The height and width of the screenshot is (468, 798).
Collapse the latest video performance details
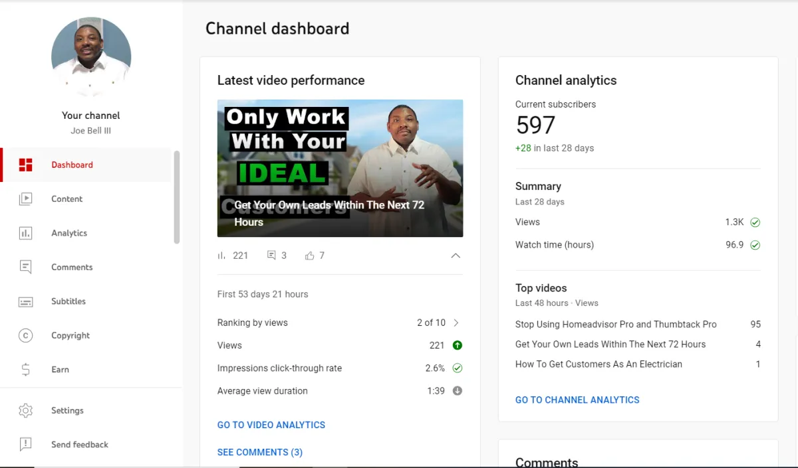click(x=456, y=256)
